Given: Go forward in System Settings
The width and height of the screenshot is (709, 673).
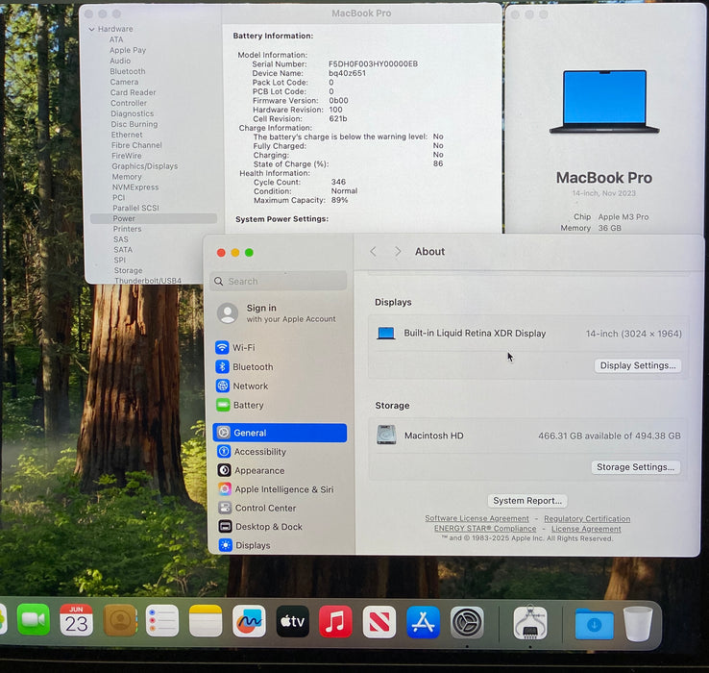Looking at the screenshot, I should click(398, 252).
